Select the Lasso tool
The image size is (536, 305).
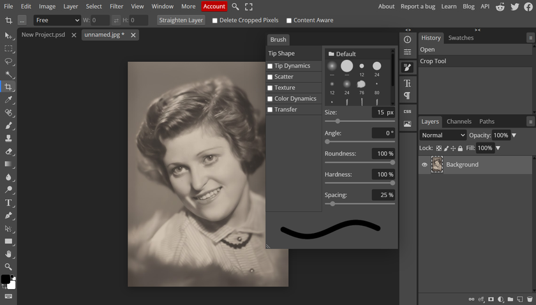(x=8, y=61)
